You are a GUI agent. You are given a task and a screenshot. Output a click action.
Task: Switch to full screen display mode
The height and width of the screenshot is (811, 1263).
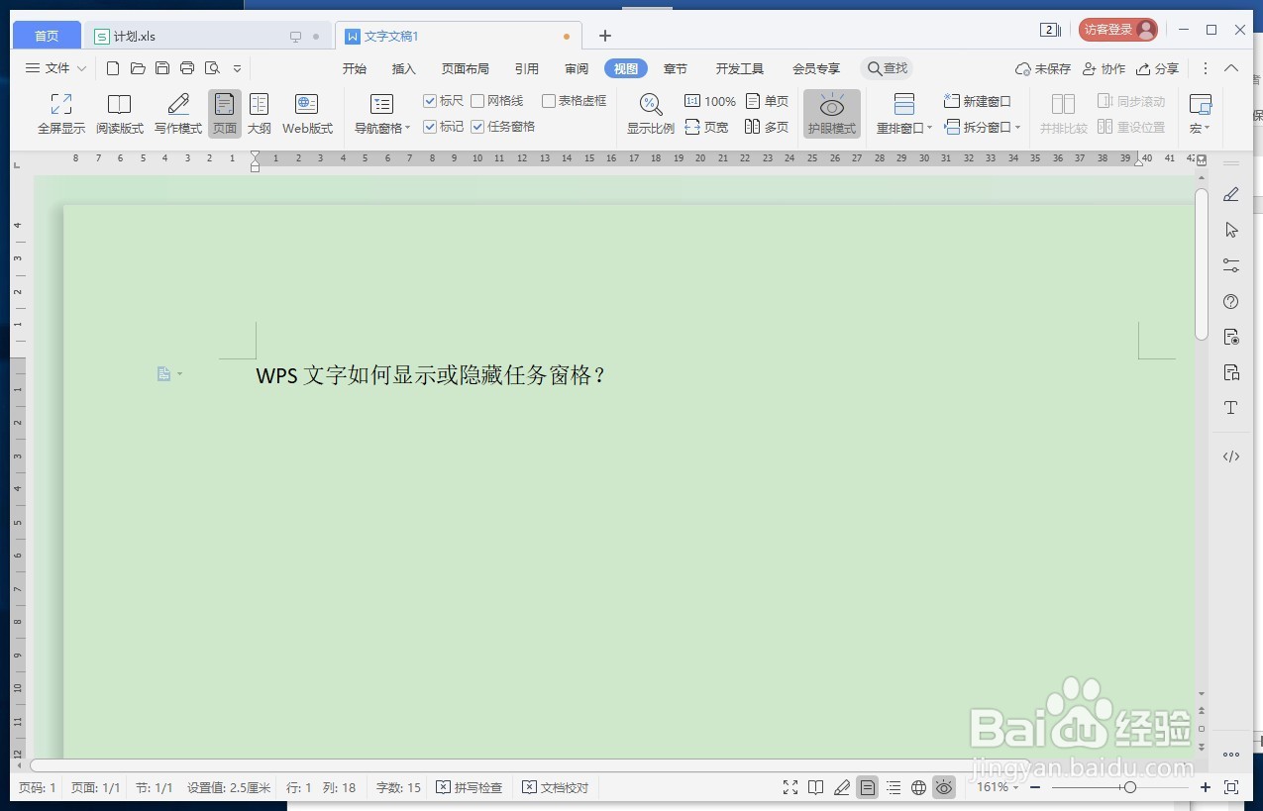click(61, 114)
